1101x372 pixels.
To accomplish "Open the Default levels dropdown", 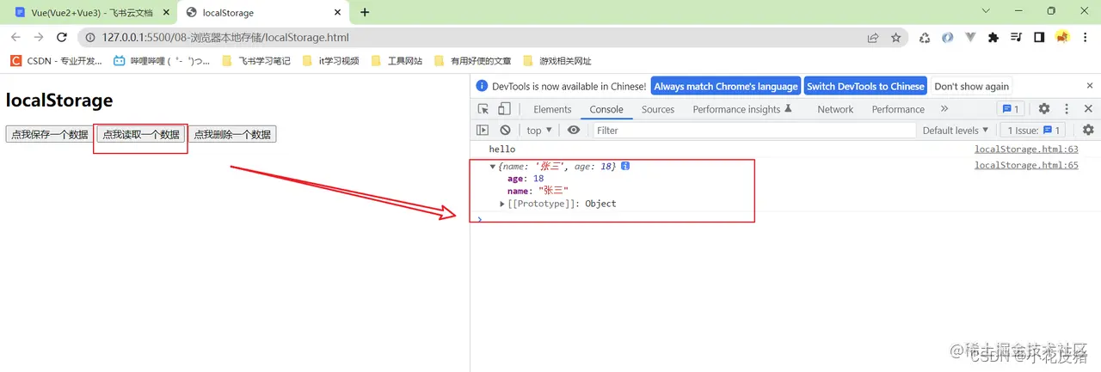I will pyautogui.click(x=955, y=130).
